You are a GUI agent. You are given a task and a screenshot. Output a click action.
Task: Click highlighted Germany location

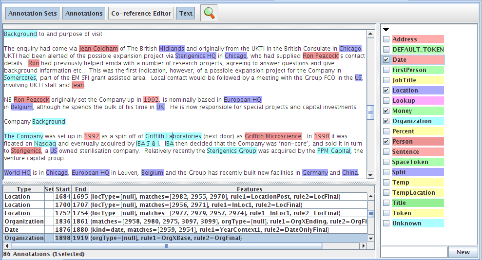click(x=315, y=172)
